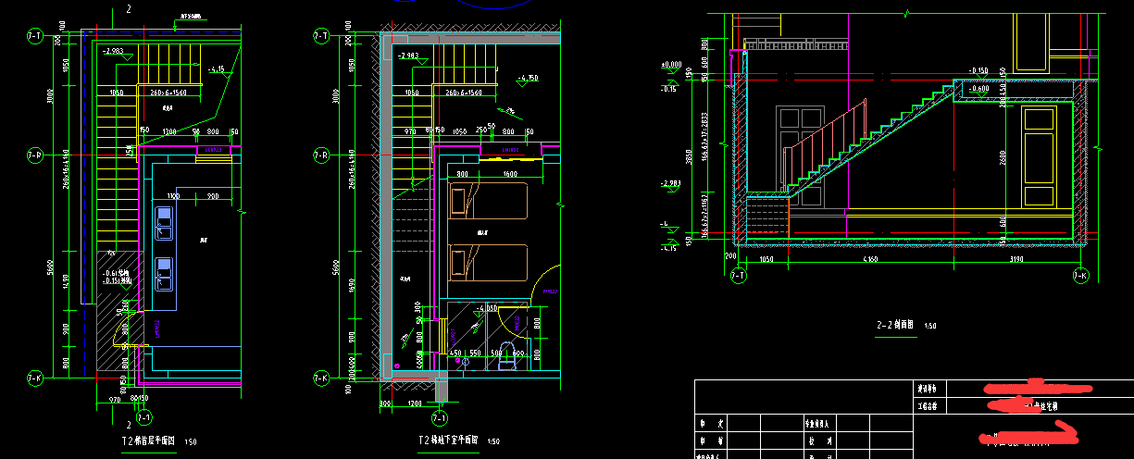This screenshot has width=1134, height=459.
Task: Pick axis bubble 7-K in basement plan
Action: pyautogui.click(x=320, y=378)
